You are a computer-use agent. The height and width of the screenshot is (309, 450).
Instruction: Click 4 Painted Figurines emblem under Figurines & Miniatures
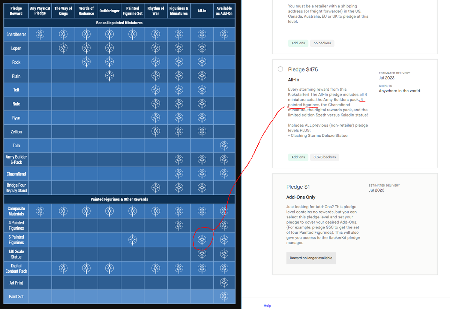pos(179,225)
